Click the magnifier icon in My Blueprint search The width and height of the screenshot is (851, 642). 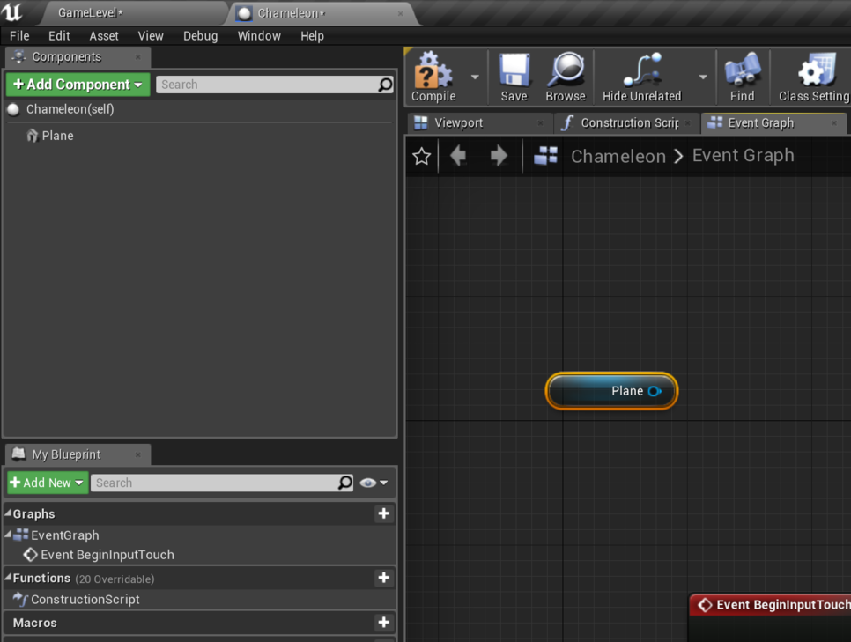coord(345,483)
